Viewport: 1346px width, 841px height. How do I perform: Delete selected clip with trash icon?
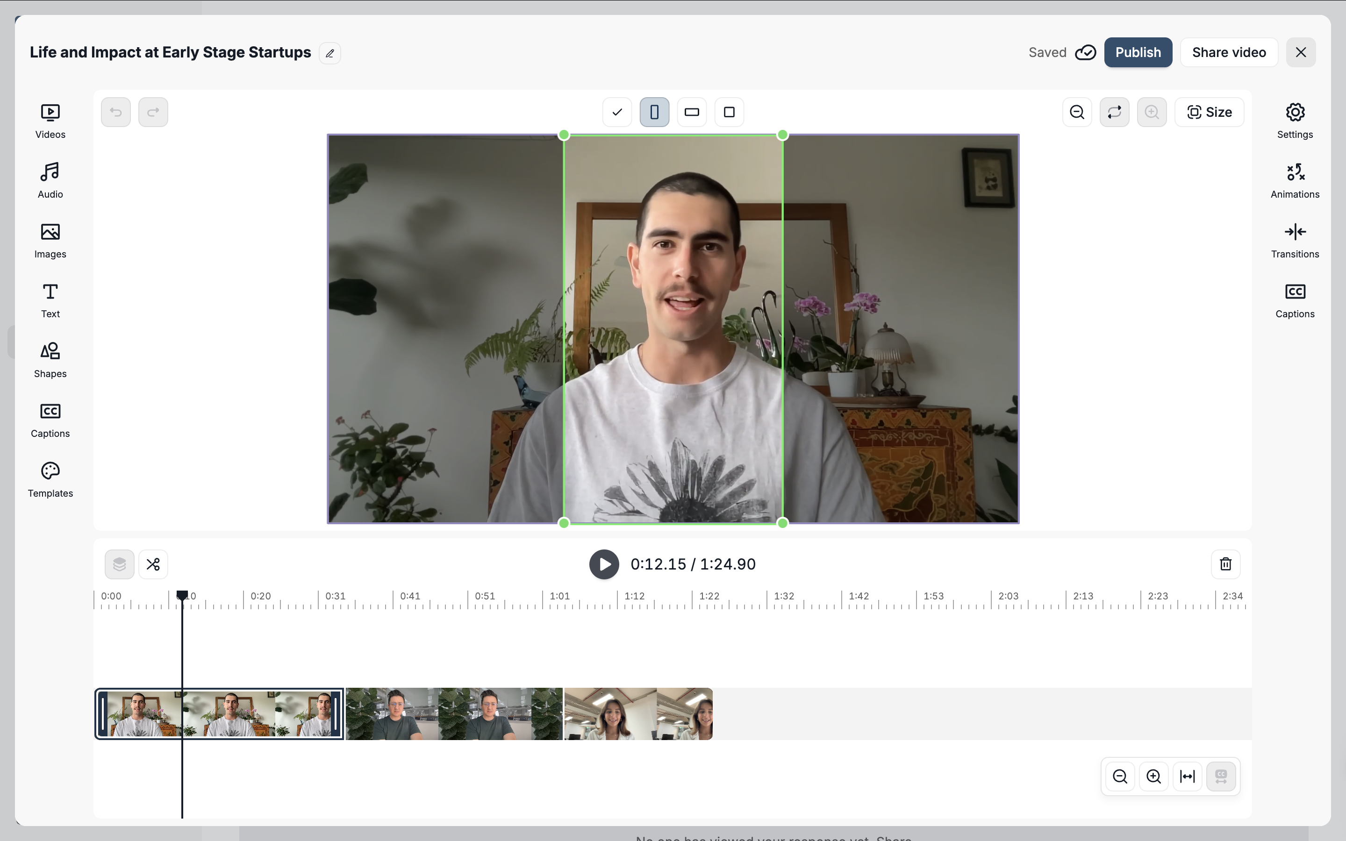[1225, 564]
